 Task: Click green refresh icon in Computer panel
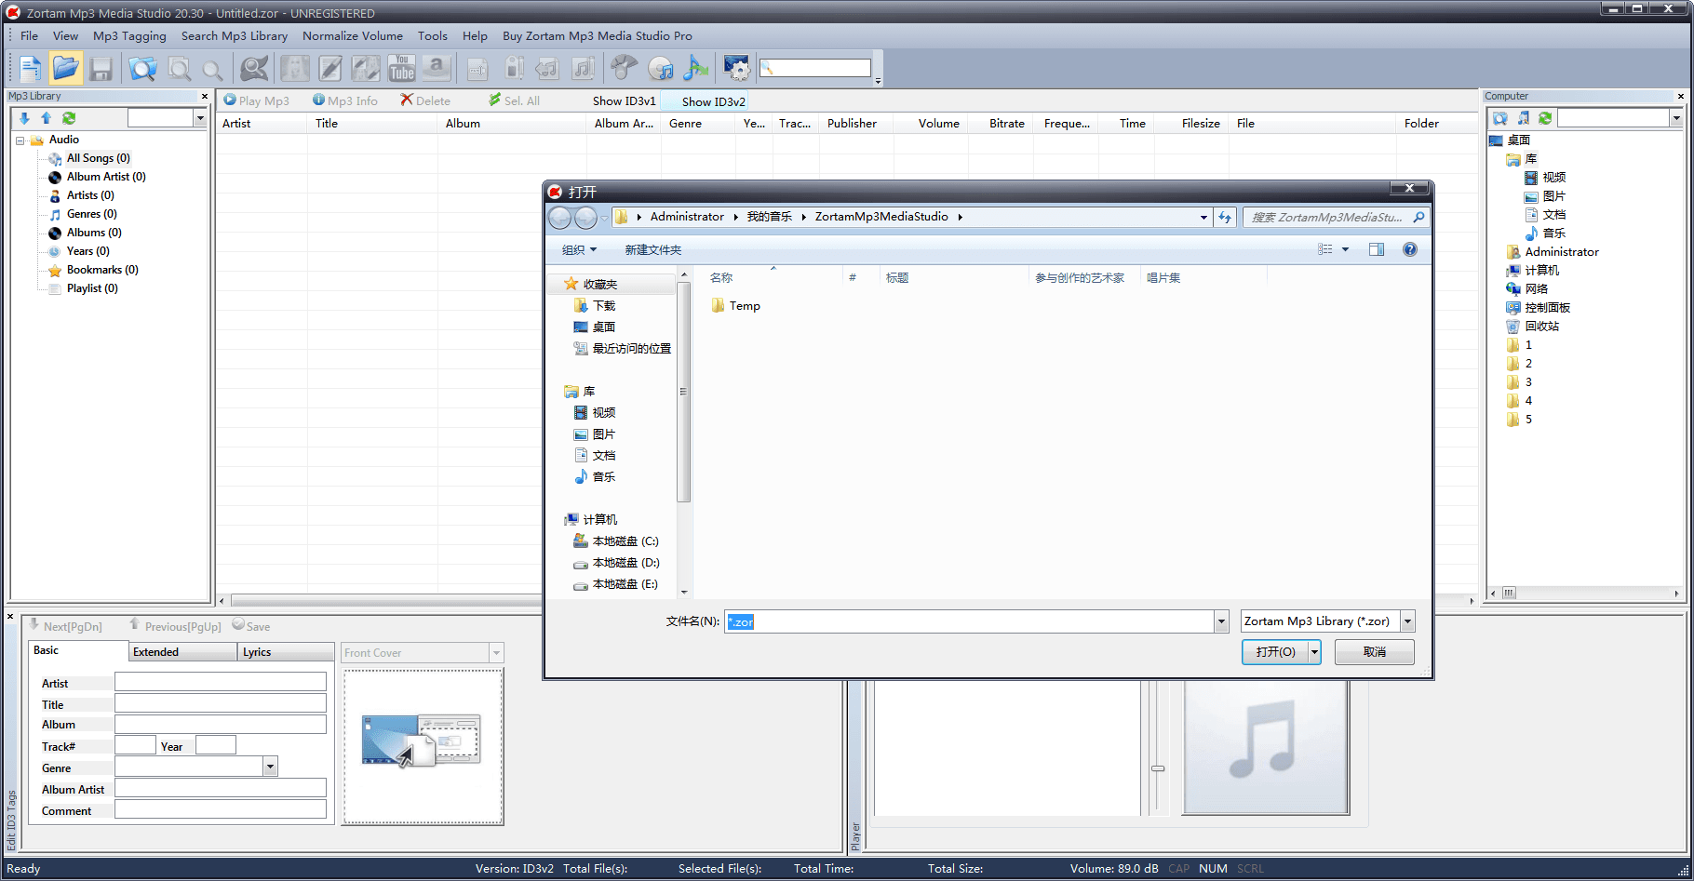pos(1545,118)
